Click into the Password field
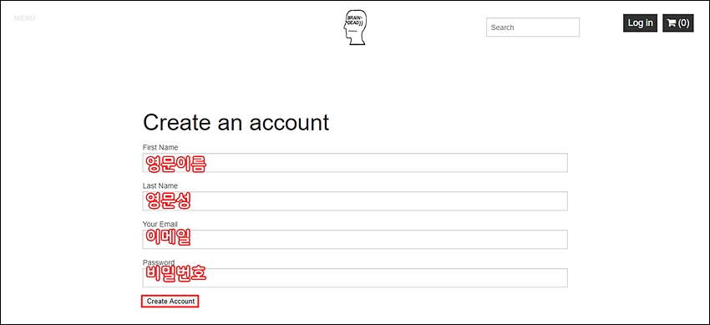 354,278
